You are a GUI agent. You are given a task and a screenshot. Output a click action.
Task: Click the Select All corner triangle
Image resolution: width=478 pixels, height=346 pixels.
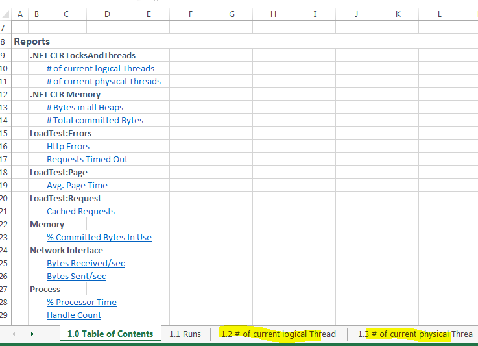5,14
